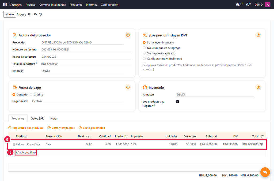Viewport: 274px width, 181px height.
Task: Open the Compras Inteligentes menu
Action: pos(52,5)
